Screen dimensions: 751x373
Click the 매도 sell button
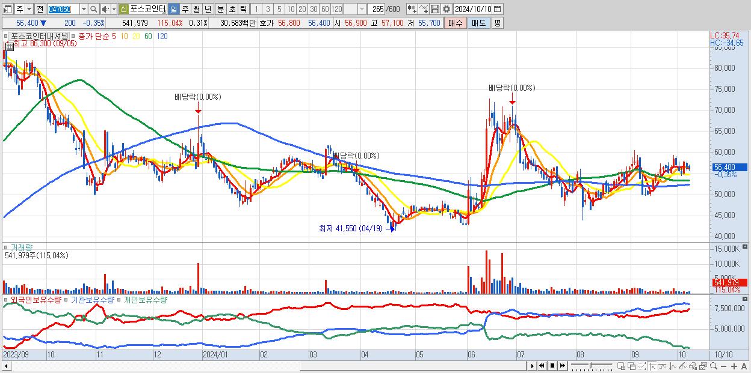478,23
